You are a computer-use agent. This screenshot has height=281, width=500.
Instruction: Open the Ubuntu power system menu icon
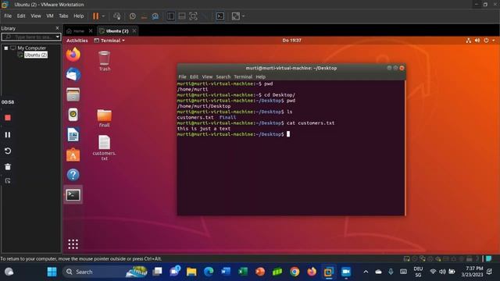click(x=486, y=41)
